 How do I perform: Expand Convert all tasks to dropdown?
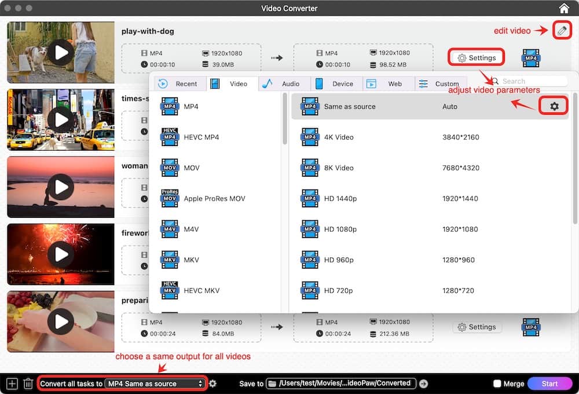click(156, 384)
